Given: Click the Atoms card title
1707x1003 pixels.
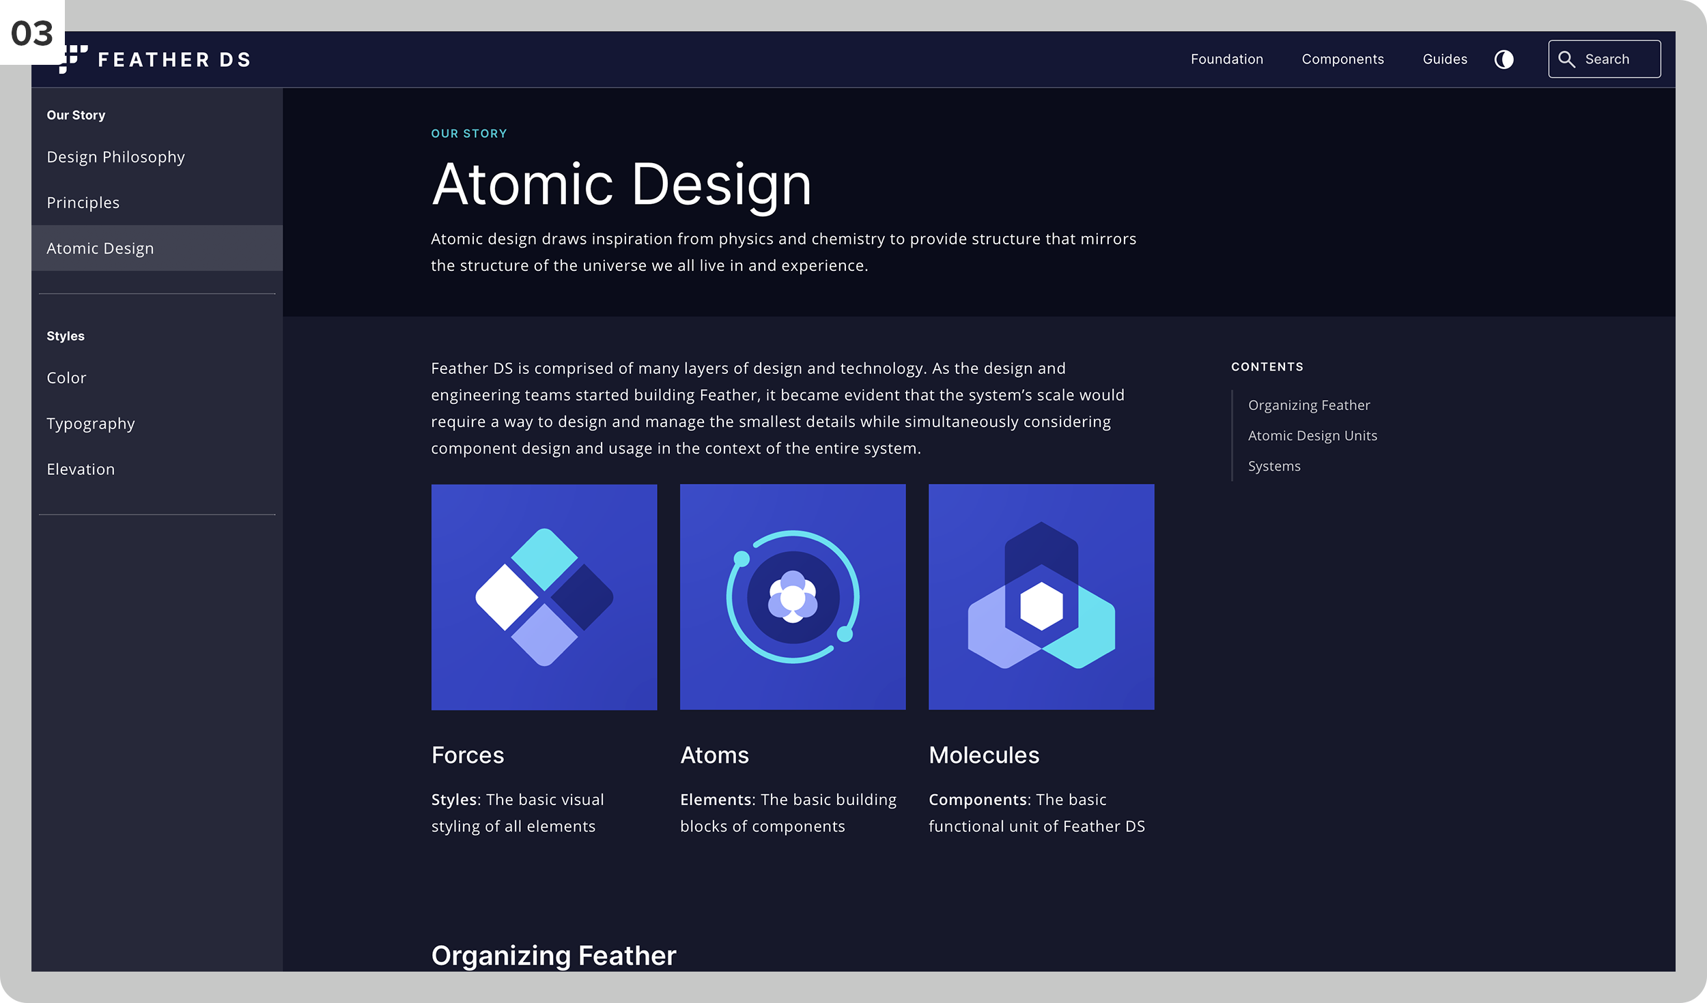Looking at the screenshot, I should coord(714,755).
